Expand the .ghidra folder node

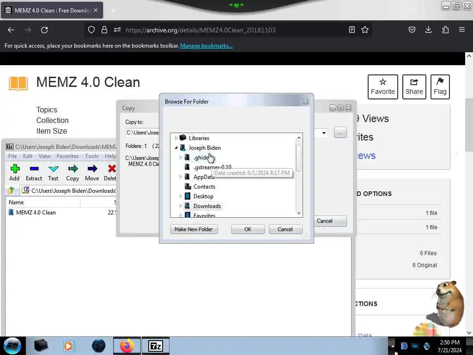[x=181, y=157]
